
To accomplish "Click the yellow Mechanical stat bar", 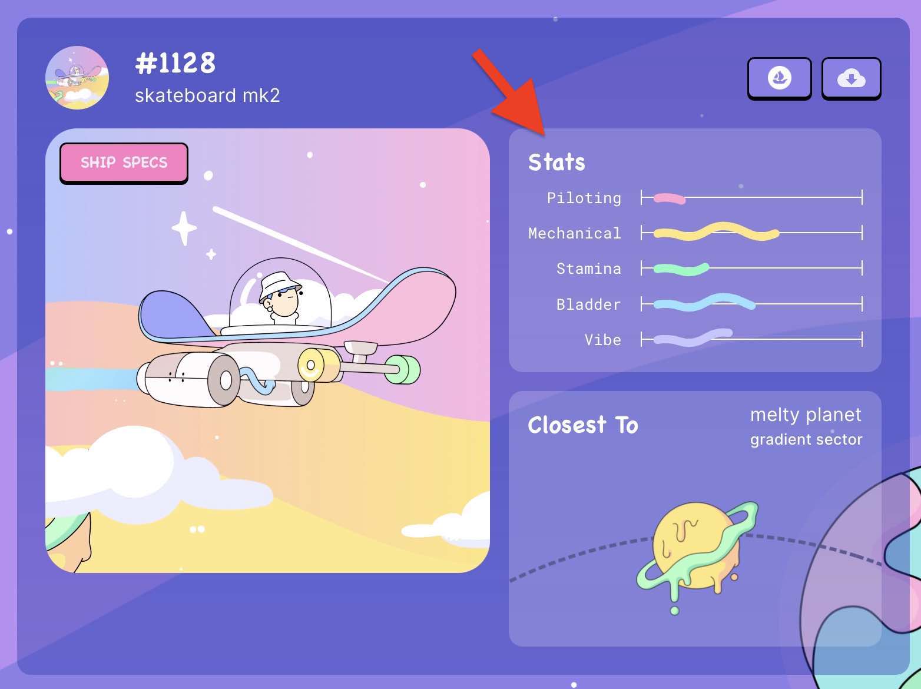I will (717, 231).
